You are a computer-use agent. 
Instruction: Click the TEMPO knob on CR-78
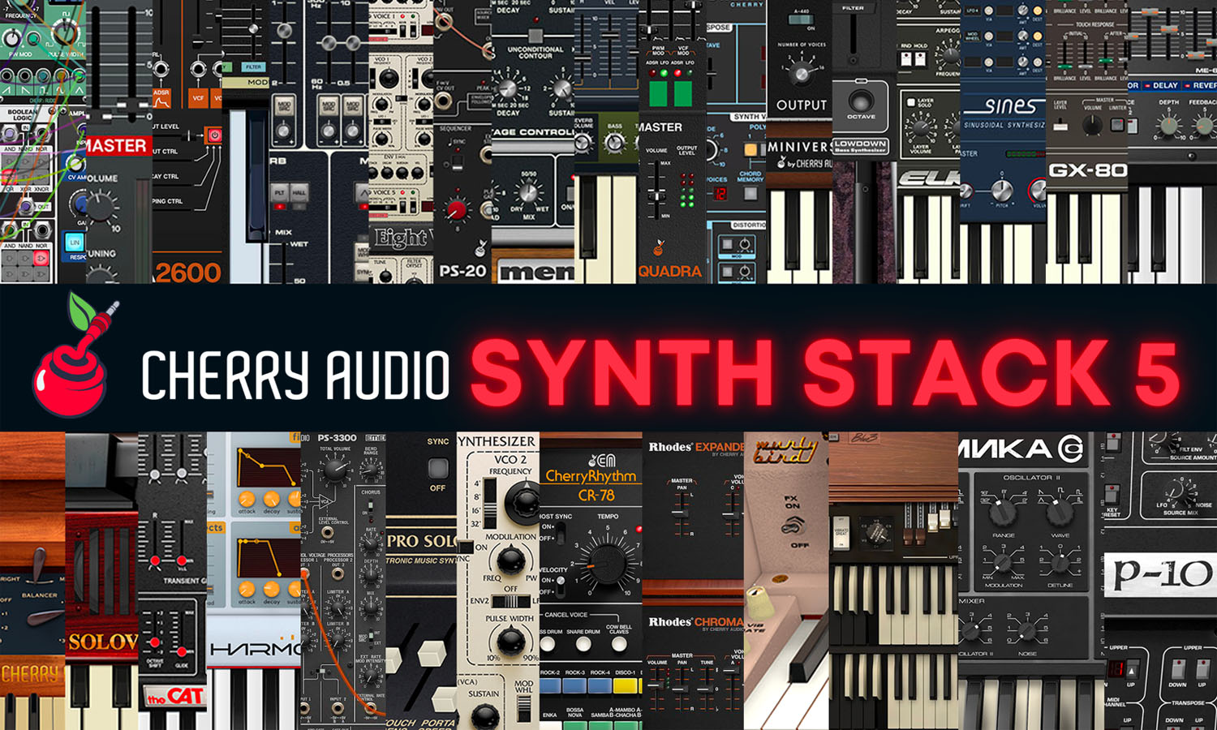607,564
